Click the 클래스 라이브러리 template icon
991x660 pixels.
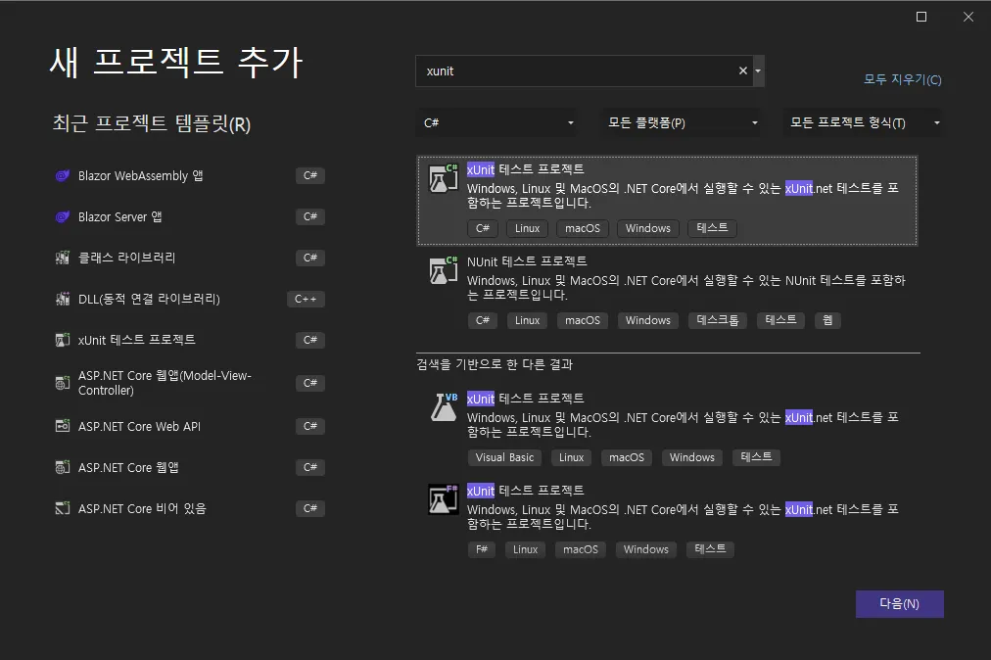62,258
